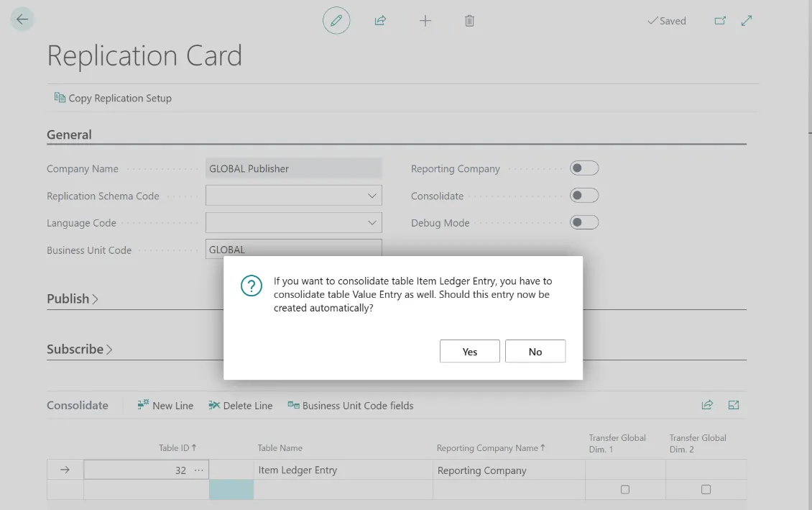Expand the Publish section
This screenshot has height=510, width=812.
(x=73, y=299)
